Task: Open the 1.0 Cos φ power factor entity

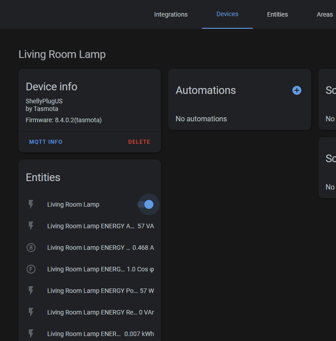Action: tap(85, 269)
